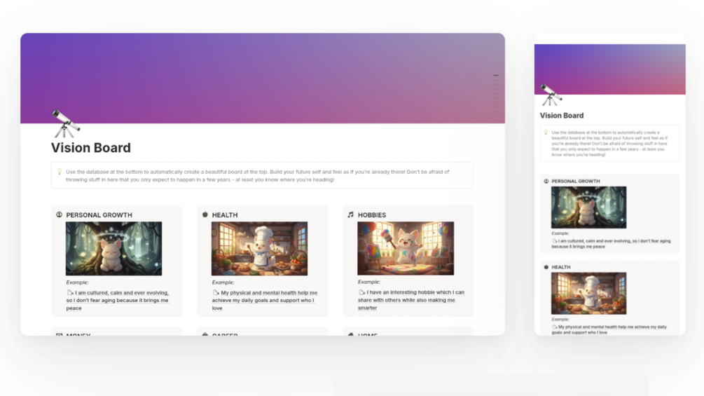Open the chef cat Health image in the mobile view
Viewport: 704px width, 396px height.
588,293
